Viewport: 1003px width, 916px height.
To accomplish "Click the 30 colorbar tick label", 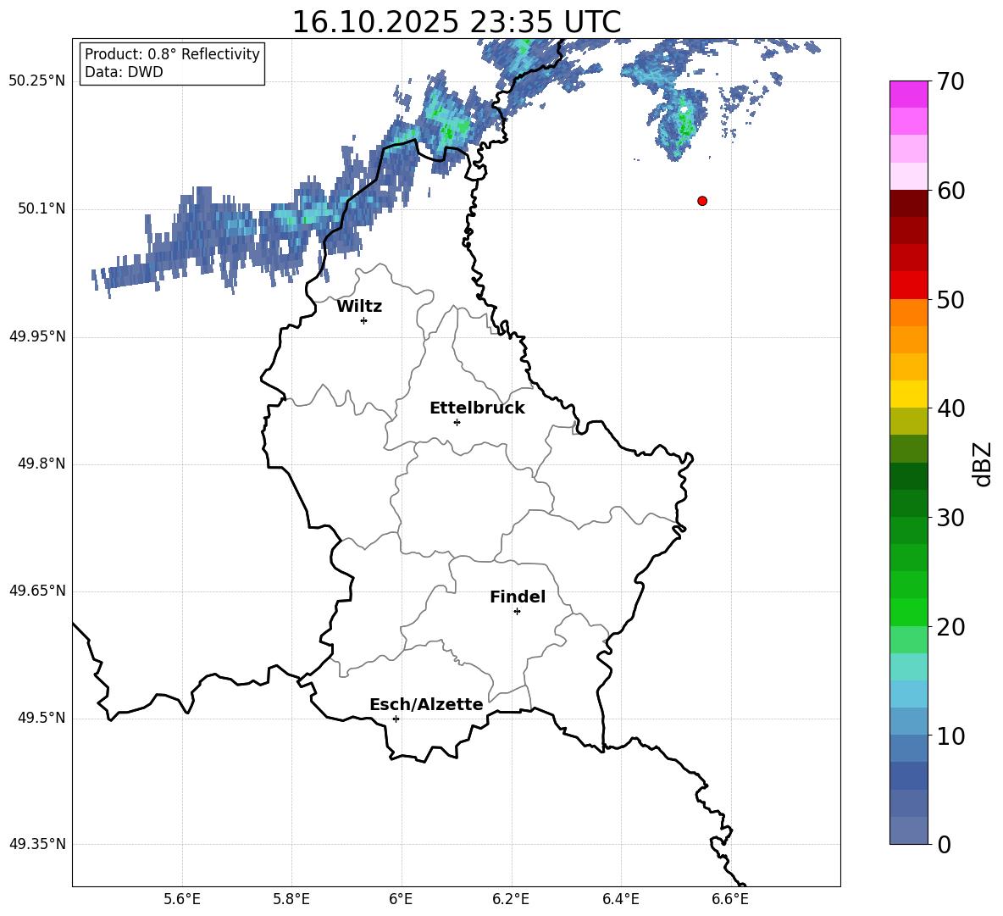I will (x=951, y=518).
